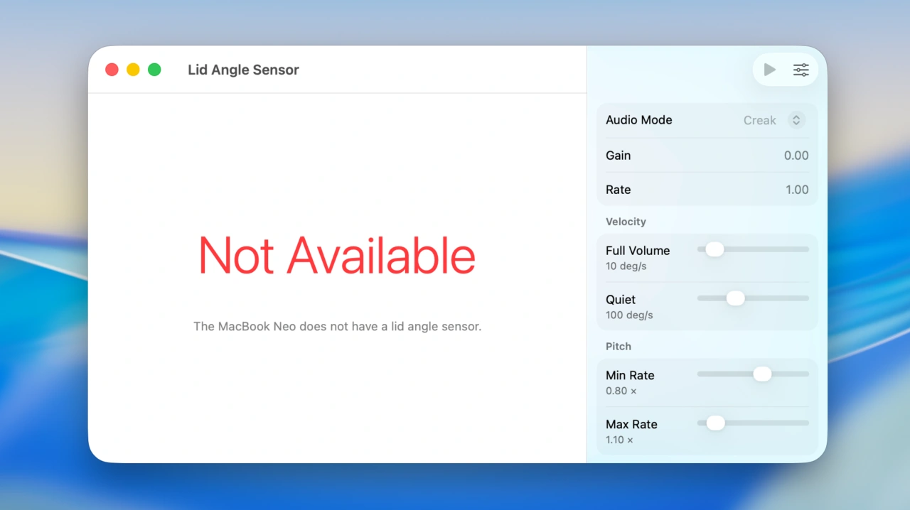Click the green zoom traffic light

(x=154, y=70)
